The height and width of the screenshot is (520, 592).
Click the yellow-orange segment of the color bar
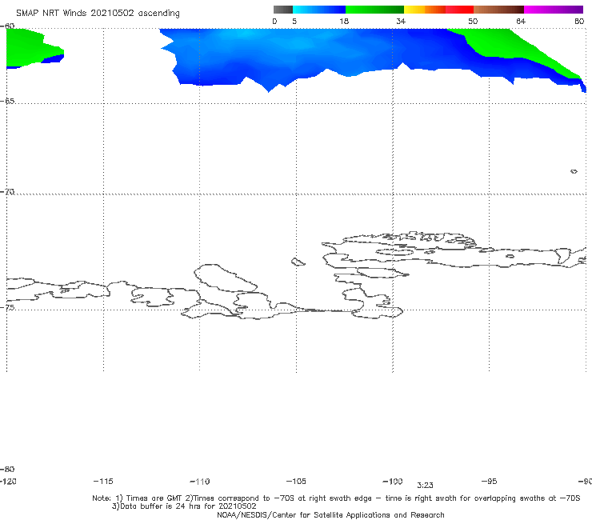pyautogui.click(x=425, y=10)
